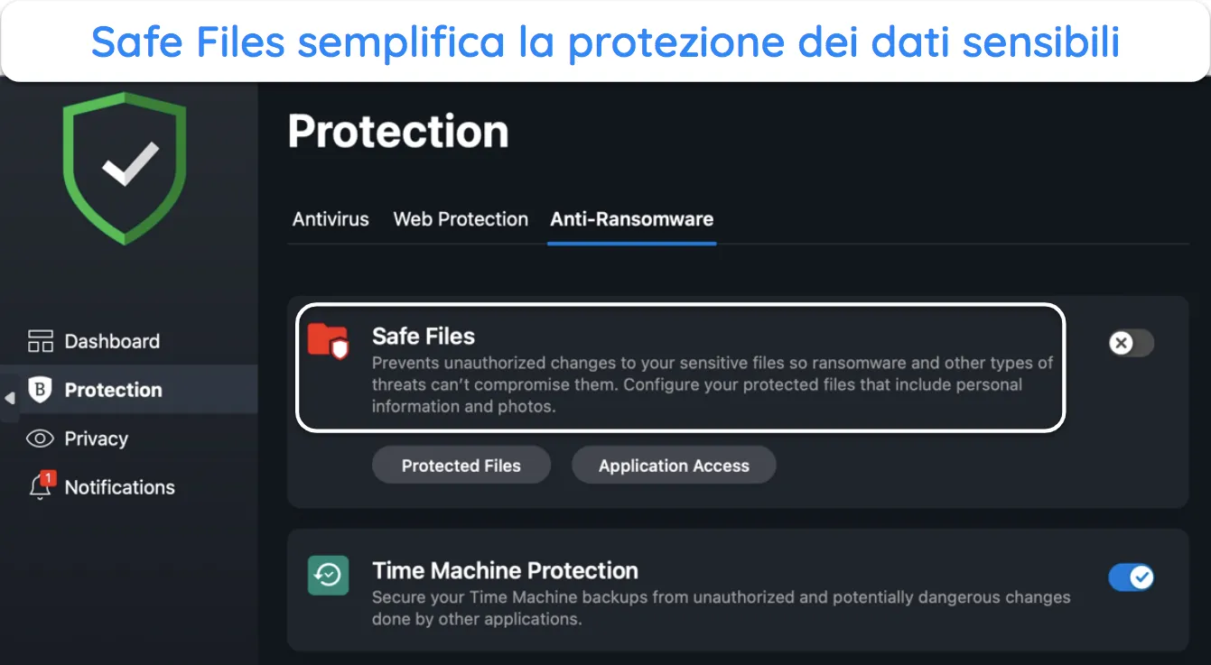Click the Privacy eye icon
The width and height of the screenshot is (1211, 665).
(x=41, y=439)
